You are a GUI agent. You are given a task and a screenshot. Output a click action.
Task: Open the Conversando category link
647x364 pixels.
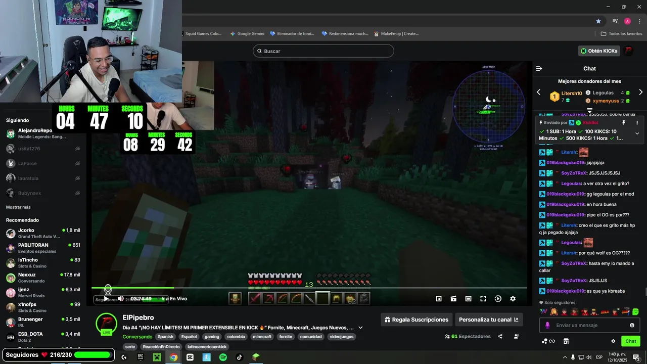pos(137,337)
